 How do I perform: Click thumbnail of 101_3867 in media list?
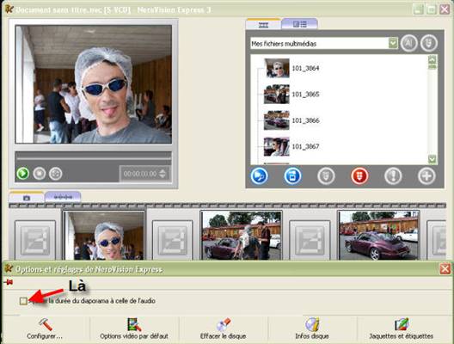point(277,146)
